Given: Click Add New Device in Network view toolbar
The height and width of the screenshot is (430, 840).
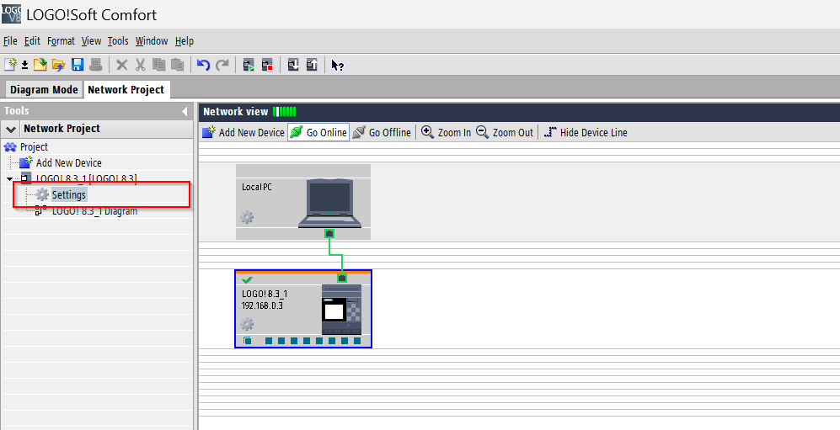Looking at the screenshot, I should click(x=243, y=132).
